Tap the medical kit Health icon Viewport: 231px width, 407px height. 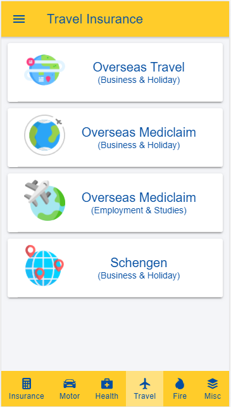point(107,384)
